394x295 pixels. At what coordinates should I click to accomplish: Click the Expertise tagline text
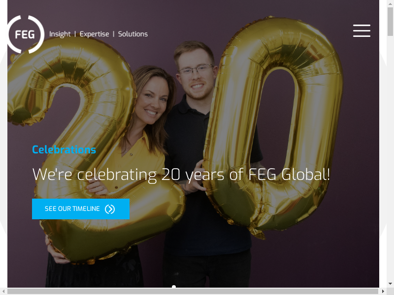click(94, 34)
